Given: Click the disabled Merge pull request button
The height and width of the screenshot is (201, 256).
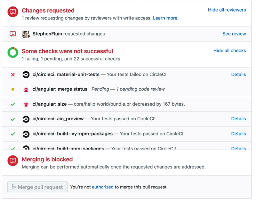Looking at the screenshot, I should pyautogui.click(x=37, y=187).
